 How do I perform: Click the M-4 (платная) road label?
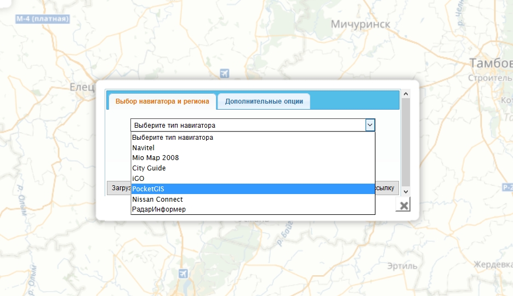tap(42, 19)
